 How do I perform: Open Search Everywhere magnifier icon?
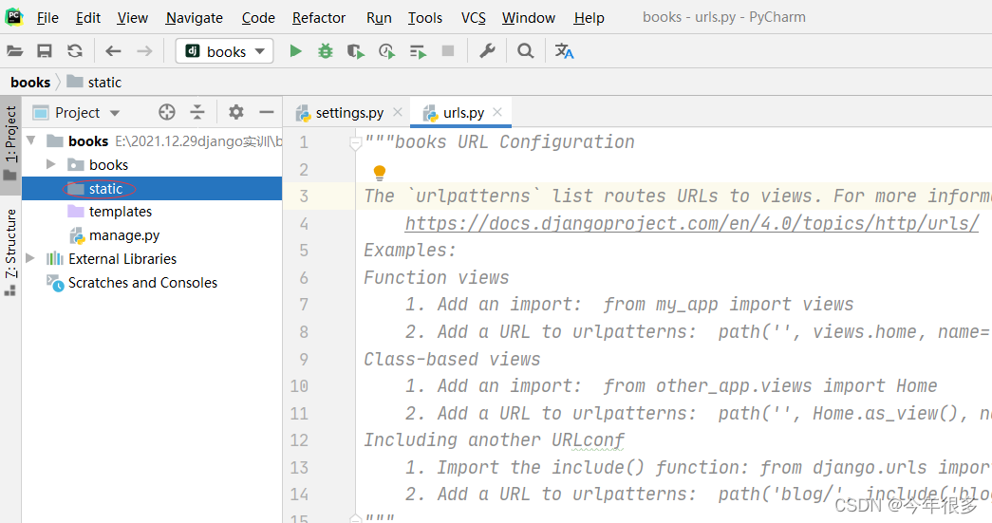pos(525,51)
